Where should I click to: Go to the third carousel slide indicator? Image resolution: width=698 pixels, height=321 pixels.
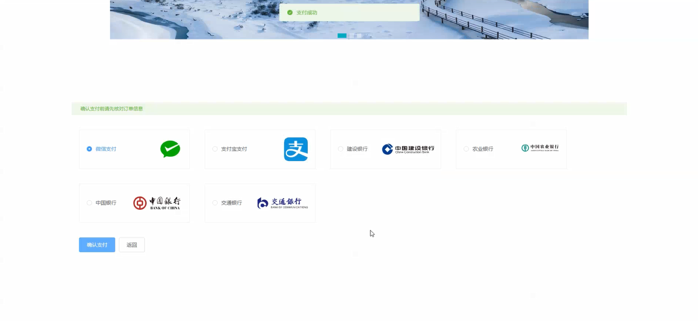pos(359,36)
